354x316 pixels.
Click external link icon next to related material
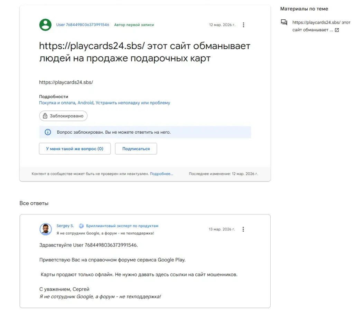[337, 30]
